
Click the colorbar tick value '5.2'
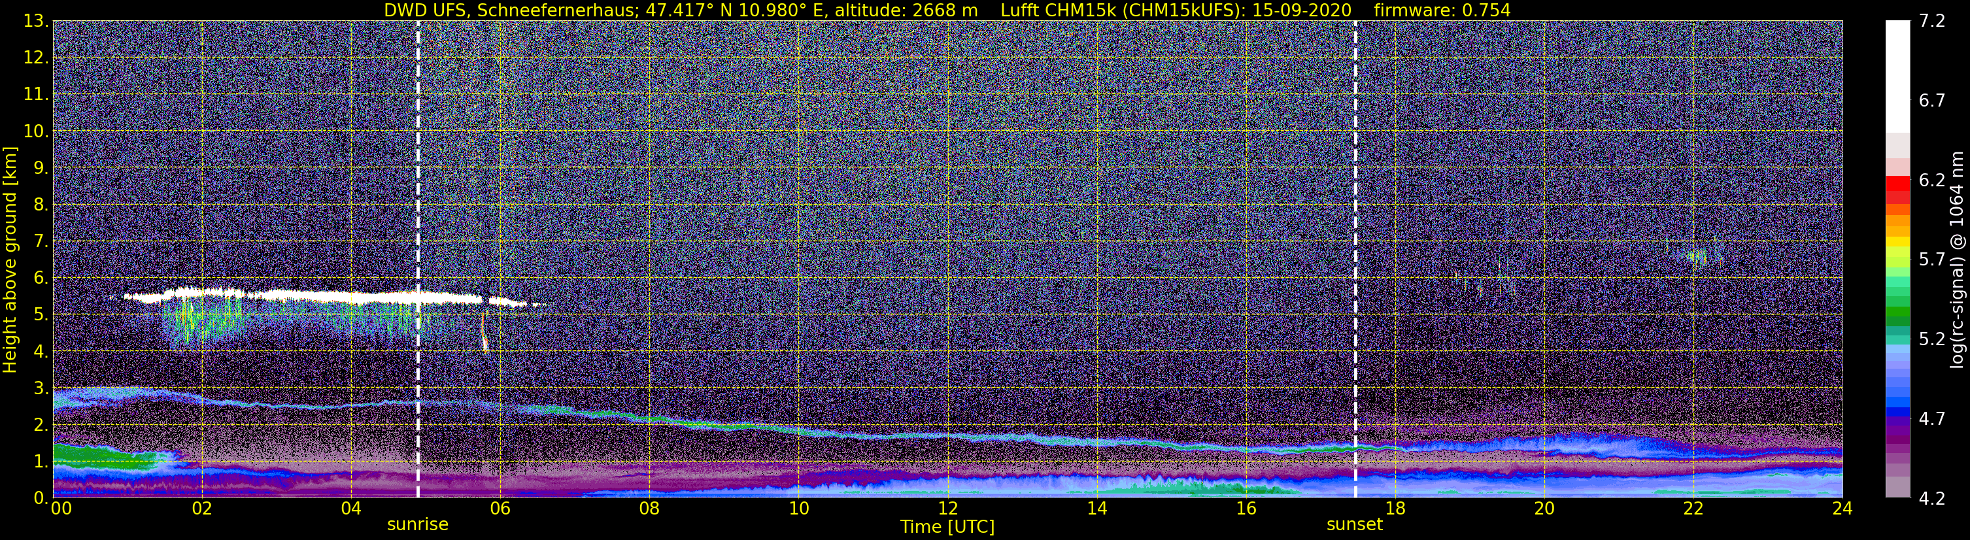[x=1932, y=339]
